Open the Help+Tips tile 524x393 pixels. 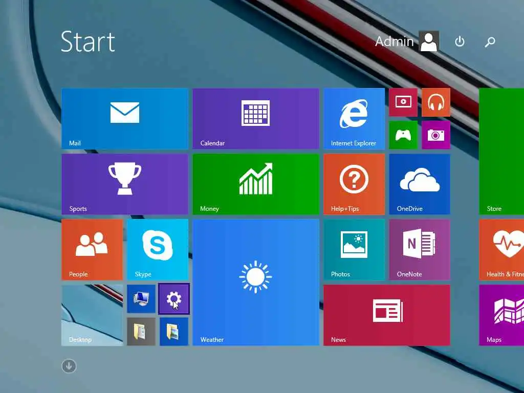354,184
